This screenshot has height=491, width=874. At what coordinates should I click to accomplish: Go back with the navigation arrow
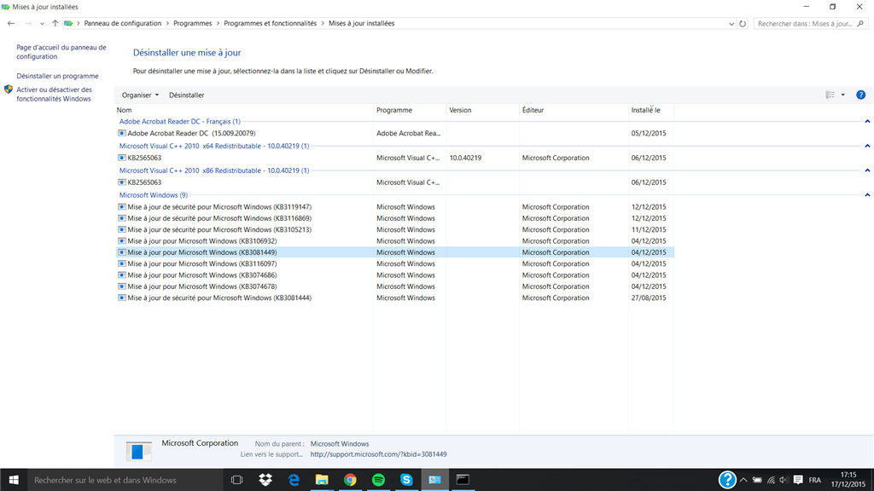[10, 23]
